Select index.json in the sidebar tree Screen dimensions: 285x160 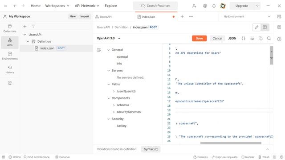coord(57,48)
